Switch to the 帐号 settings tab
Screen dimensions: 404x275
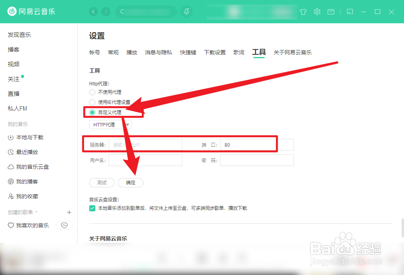click(x=95, y=53)
